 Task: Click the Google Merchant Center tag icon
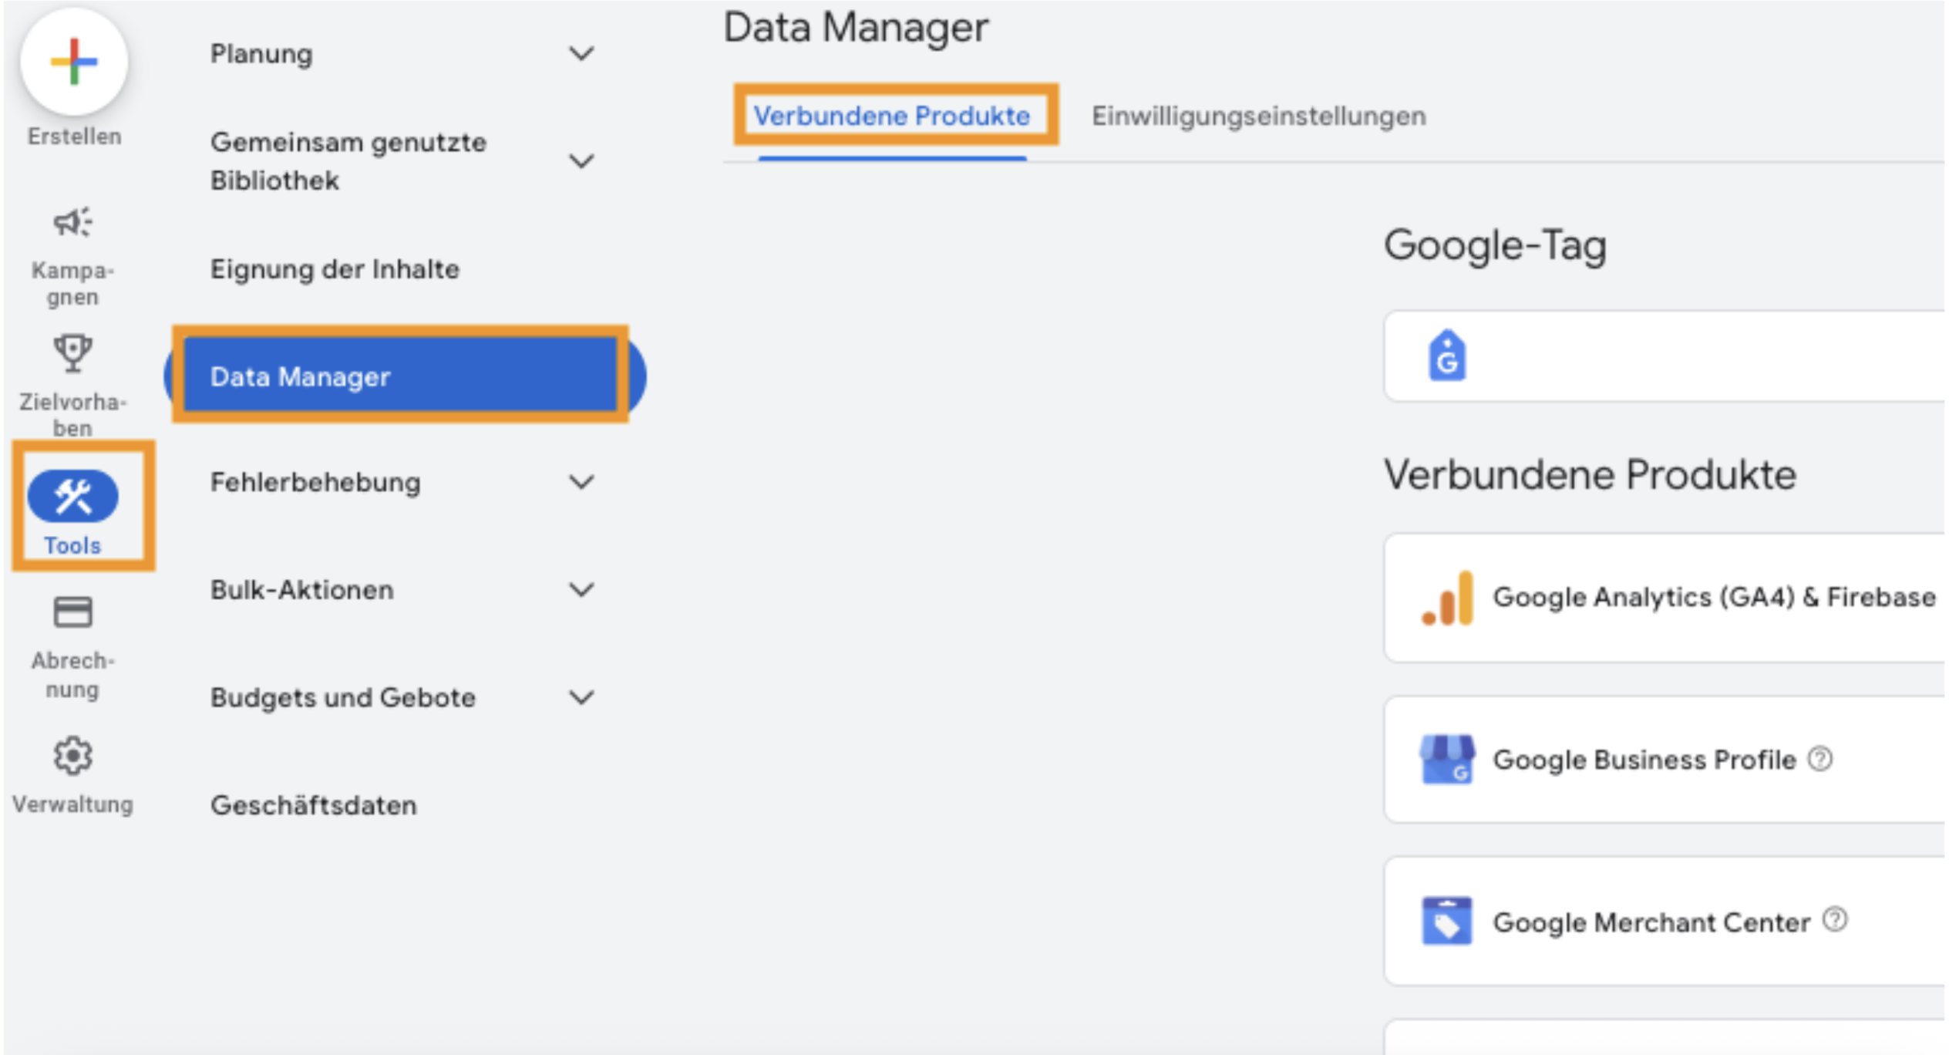point(1447,921)
